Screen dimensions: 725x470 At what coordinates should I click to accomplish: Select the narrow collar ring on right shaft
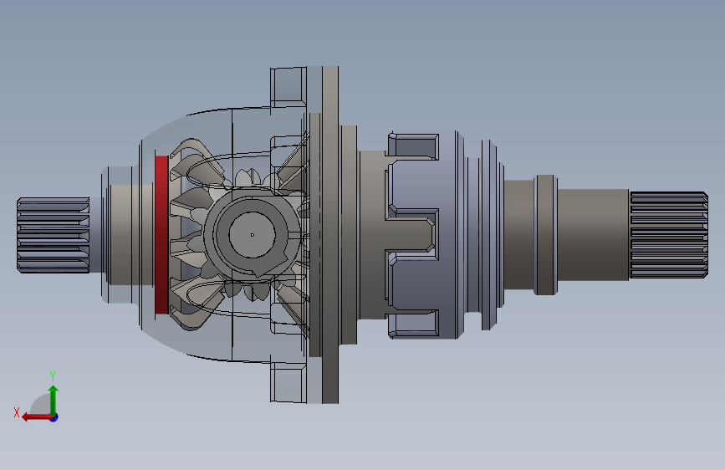[545, 234]
